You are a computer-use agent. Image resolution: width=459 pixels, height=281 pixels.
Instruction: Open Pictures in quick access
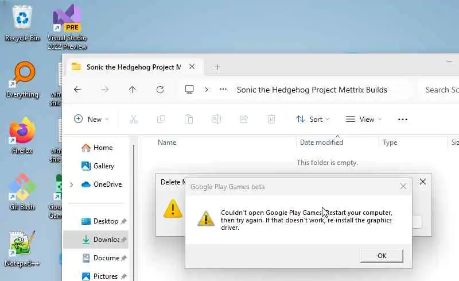[99, 276]
